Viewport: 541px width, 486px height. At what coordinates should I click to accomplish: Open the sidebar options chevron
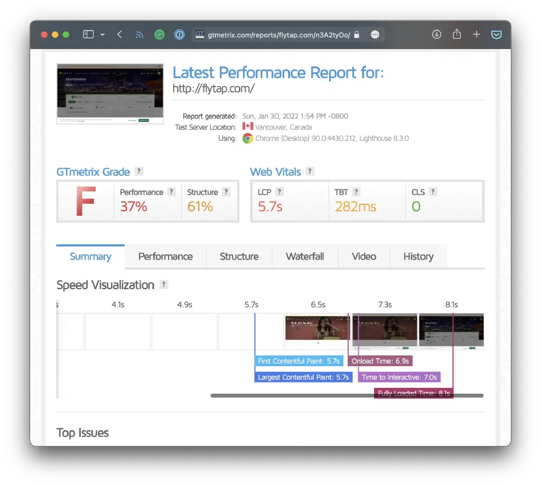101,34
